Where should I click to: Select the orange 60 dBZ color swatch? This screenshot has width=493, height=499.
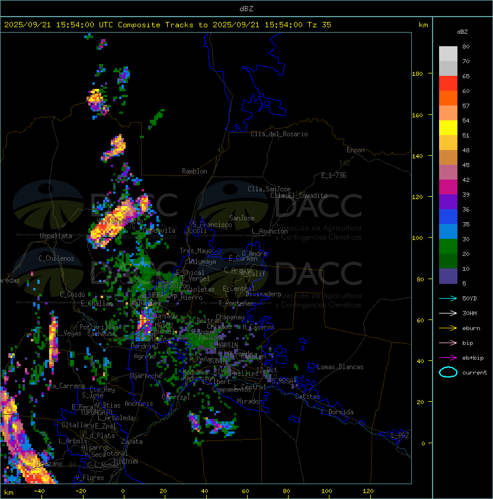(448, 98)
